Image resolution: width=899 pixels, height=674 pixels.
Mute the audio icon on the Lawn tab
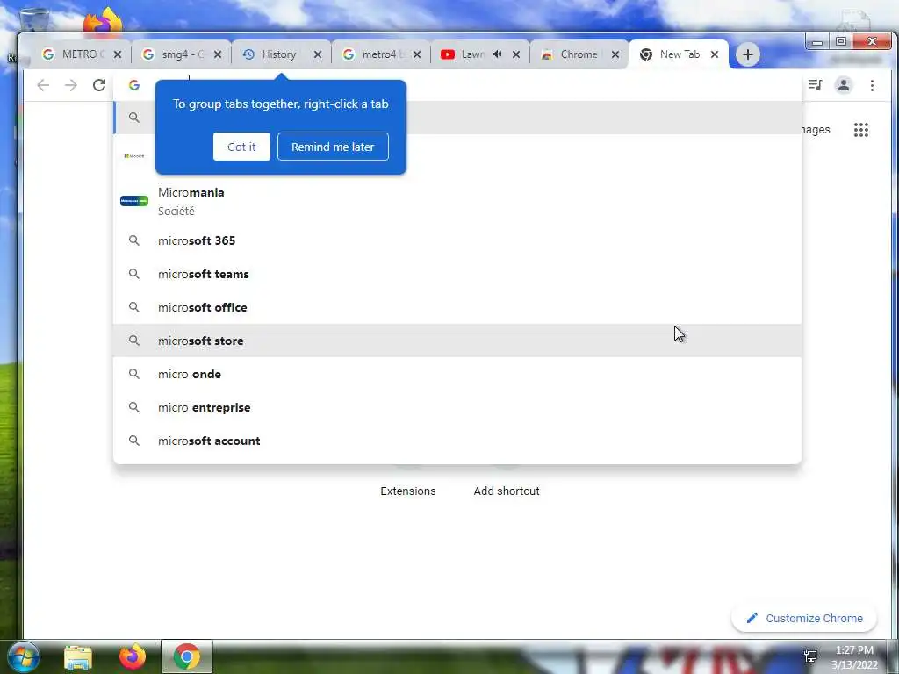497,54
